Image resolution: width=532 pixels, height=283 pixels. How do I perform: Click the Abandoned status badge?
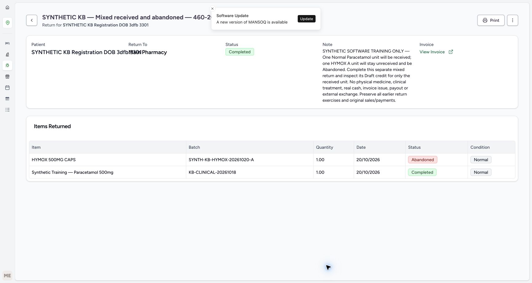point(423,160)
